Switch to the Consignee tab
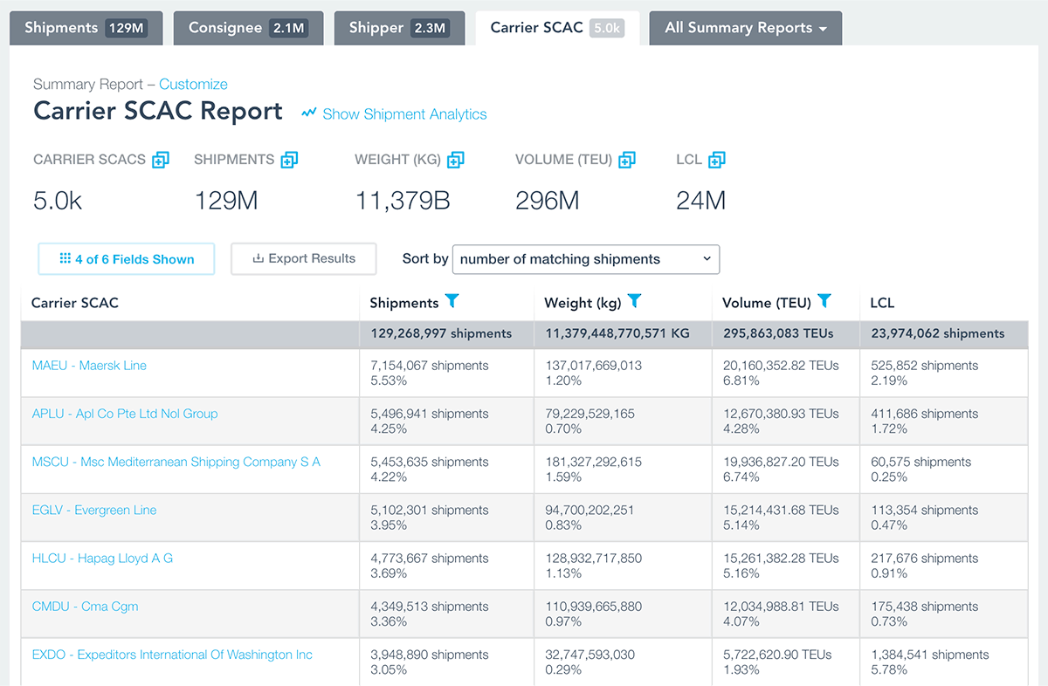This screenshot has width=1048, height=686. pos(248,27)
